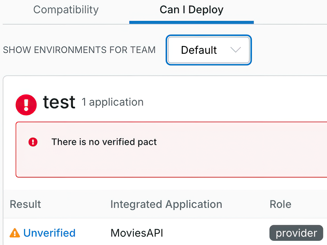Click the Role column header

[280, 204]
